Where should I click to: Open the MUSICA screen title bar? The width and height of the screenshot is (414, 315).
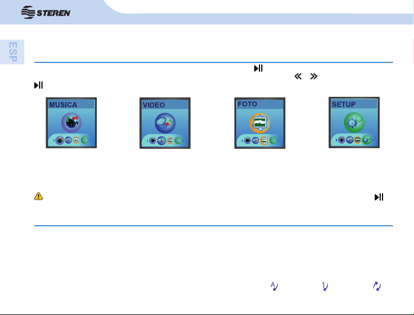(x=71, y=104)
